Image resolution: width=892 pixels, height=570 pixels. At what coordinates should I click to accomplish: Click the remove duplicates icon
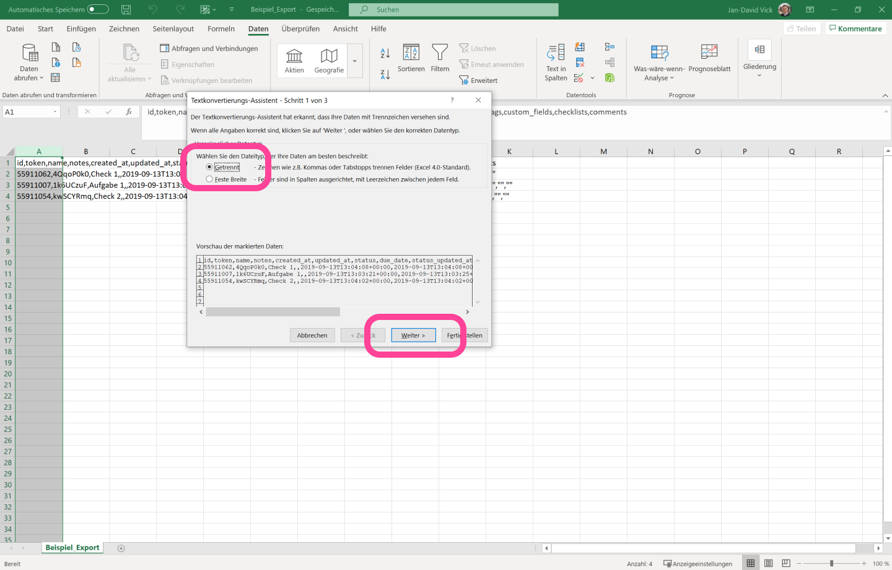tap(580, 63)
